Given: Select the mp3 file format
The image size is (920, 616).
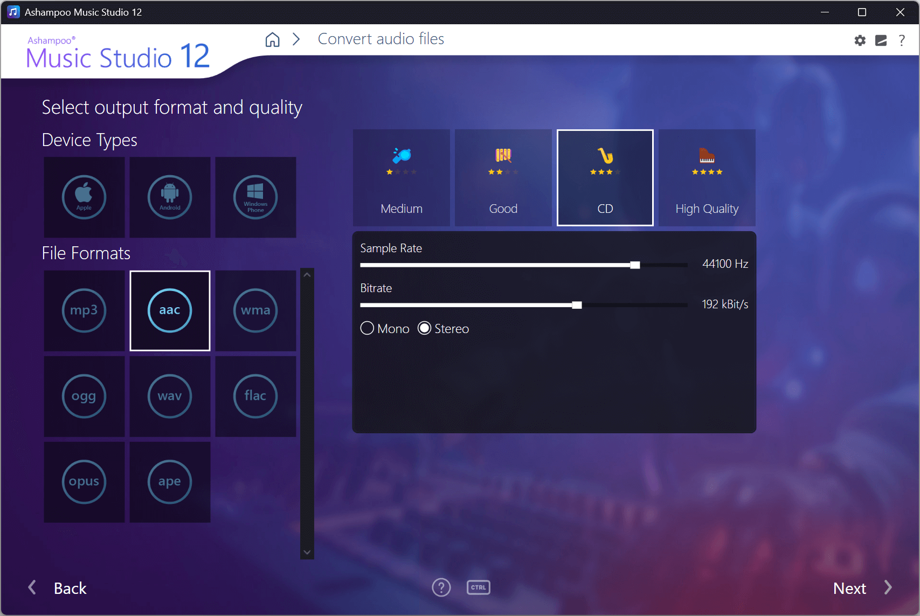Looking at the screenshot, I should coord(84,310).
